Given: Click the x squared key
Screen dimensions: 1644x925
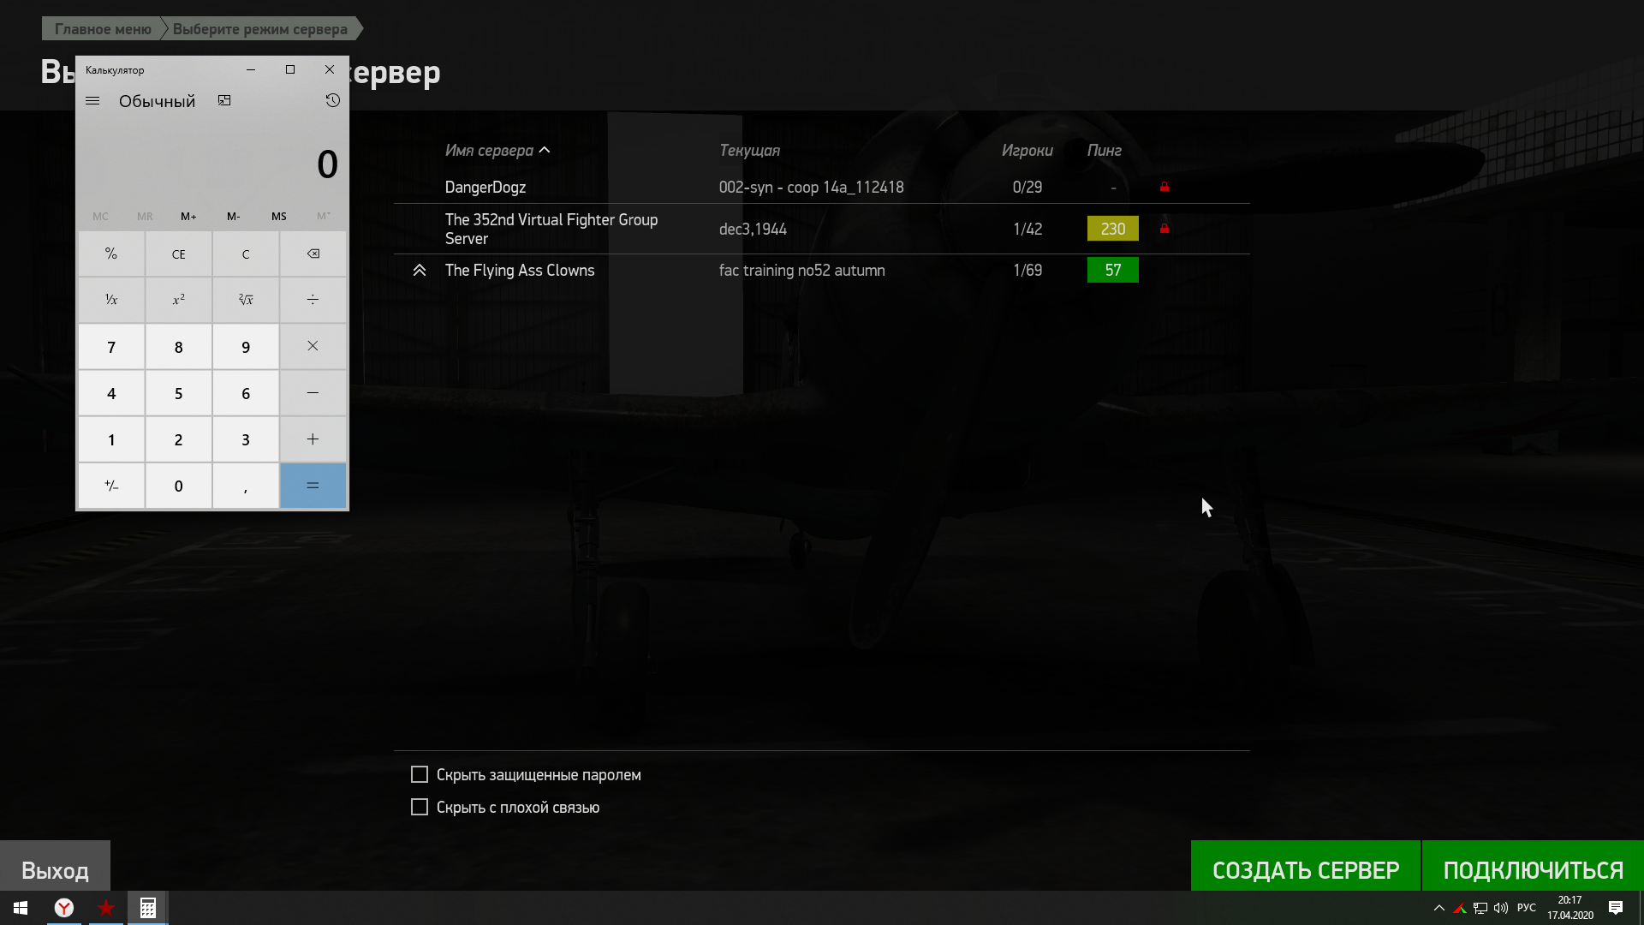Looking at the screenshot, I should point(178,300).
